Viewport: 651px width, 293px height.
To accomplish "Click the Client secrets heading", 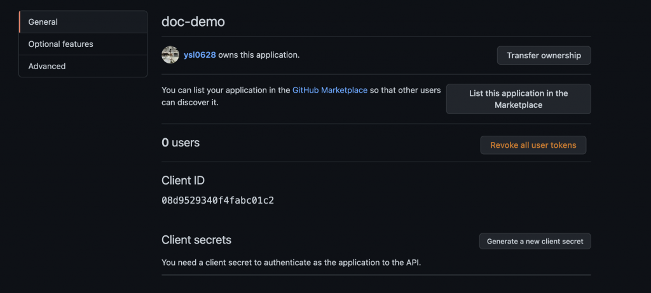I will (x=196, y=240).
